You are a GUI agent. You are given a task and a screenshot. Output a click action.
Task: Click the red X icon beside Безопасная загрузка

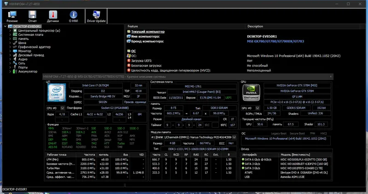tap(129, 65)
